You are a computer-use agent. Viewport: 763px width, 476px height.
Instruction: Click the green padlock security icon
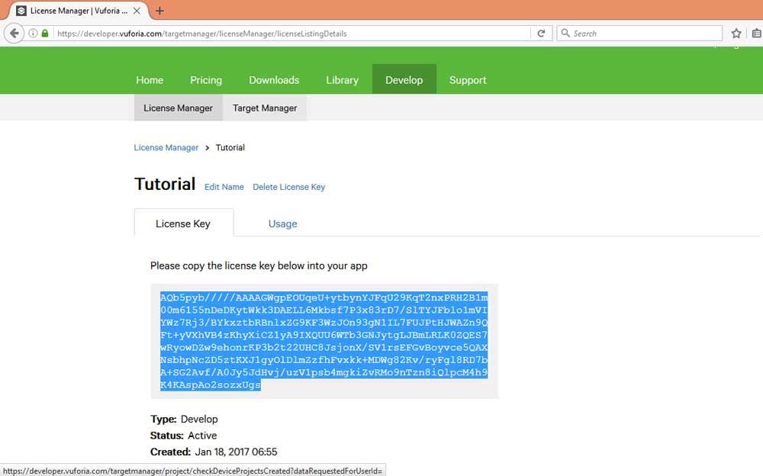pyautogui.click(x=45, y=34)
